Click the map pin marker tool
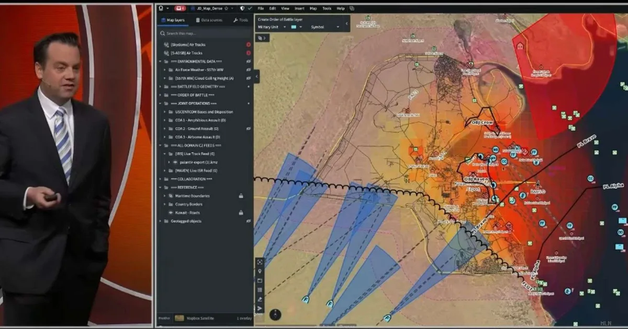This screenshot has width=628, height=329. tap(260, 272)
